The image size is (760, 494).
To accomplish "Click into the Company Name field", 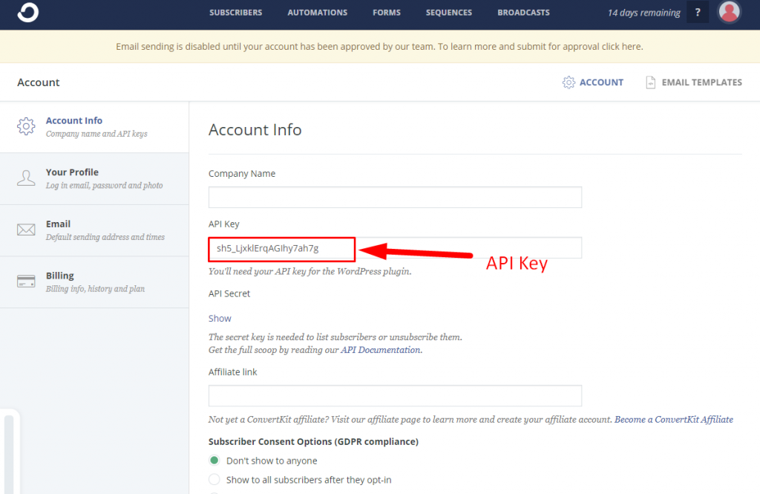I will pos(395,198).
